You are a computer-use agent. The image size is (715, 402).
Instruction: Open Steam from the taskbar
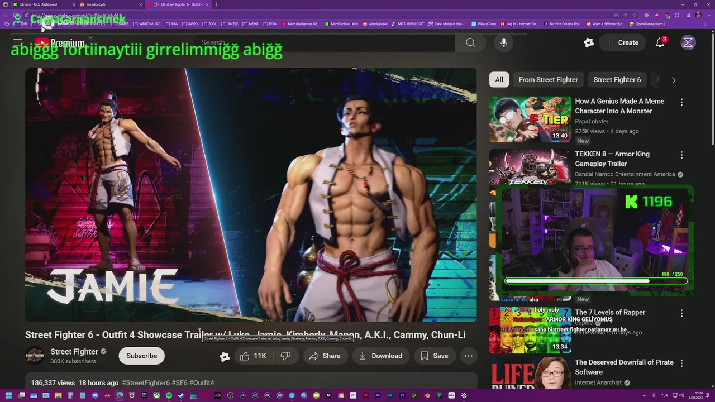point(181,395)
